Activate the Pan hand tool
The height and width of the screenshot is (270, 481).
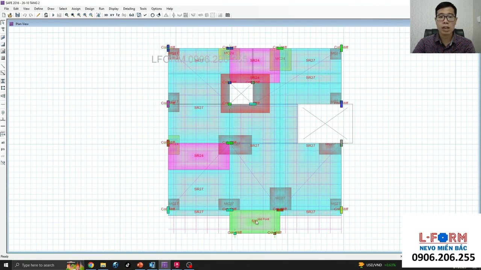click(98, 15)
